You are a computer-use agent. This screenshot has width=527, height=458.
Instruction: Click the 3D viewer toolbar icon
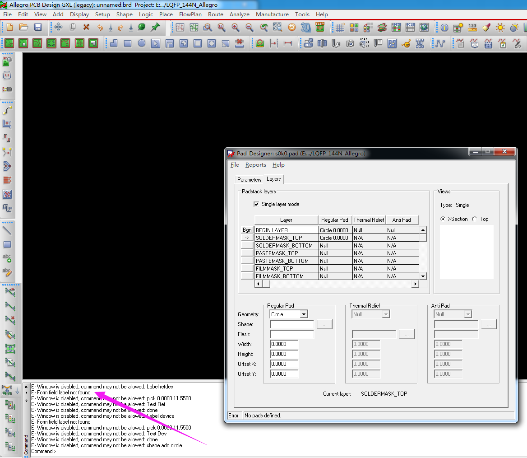306,28
